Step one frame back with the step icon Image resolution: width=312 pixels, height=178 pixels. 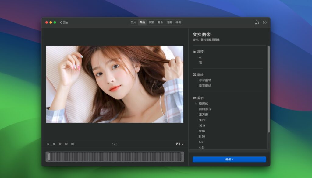(54, 144)
